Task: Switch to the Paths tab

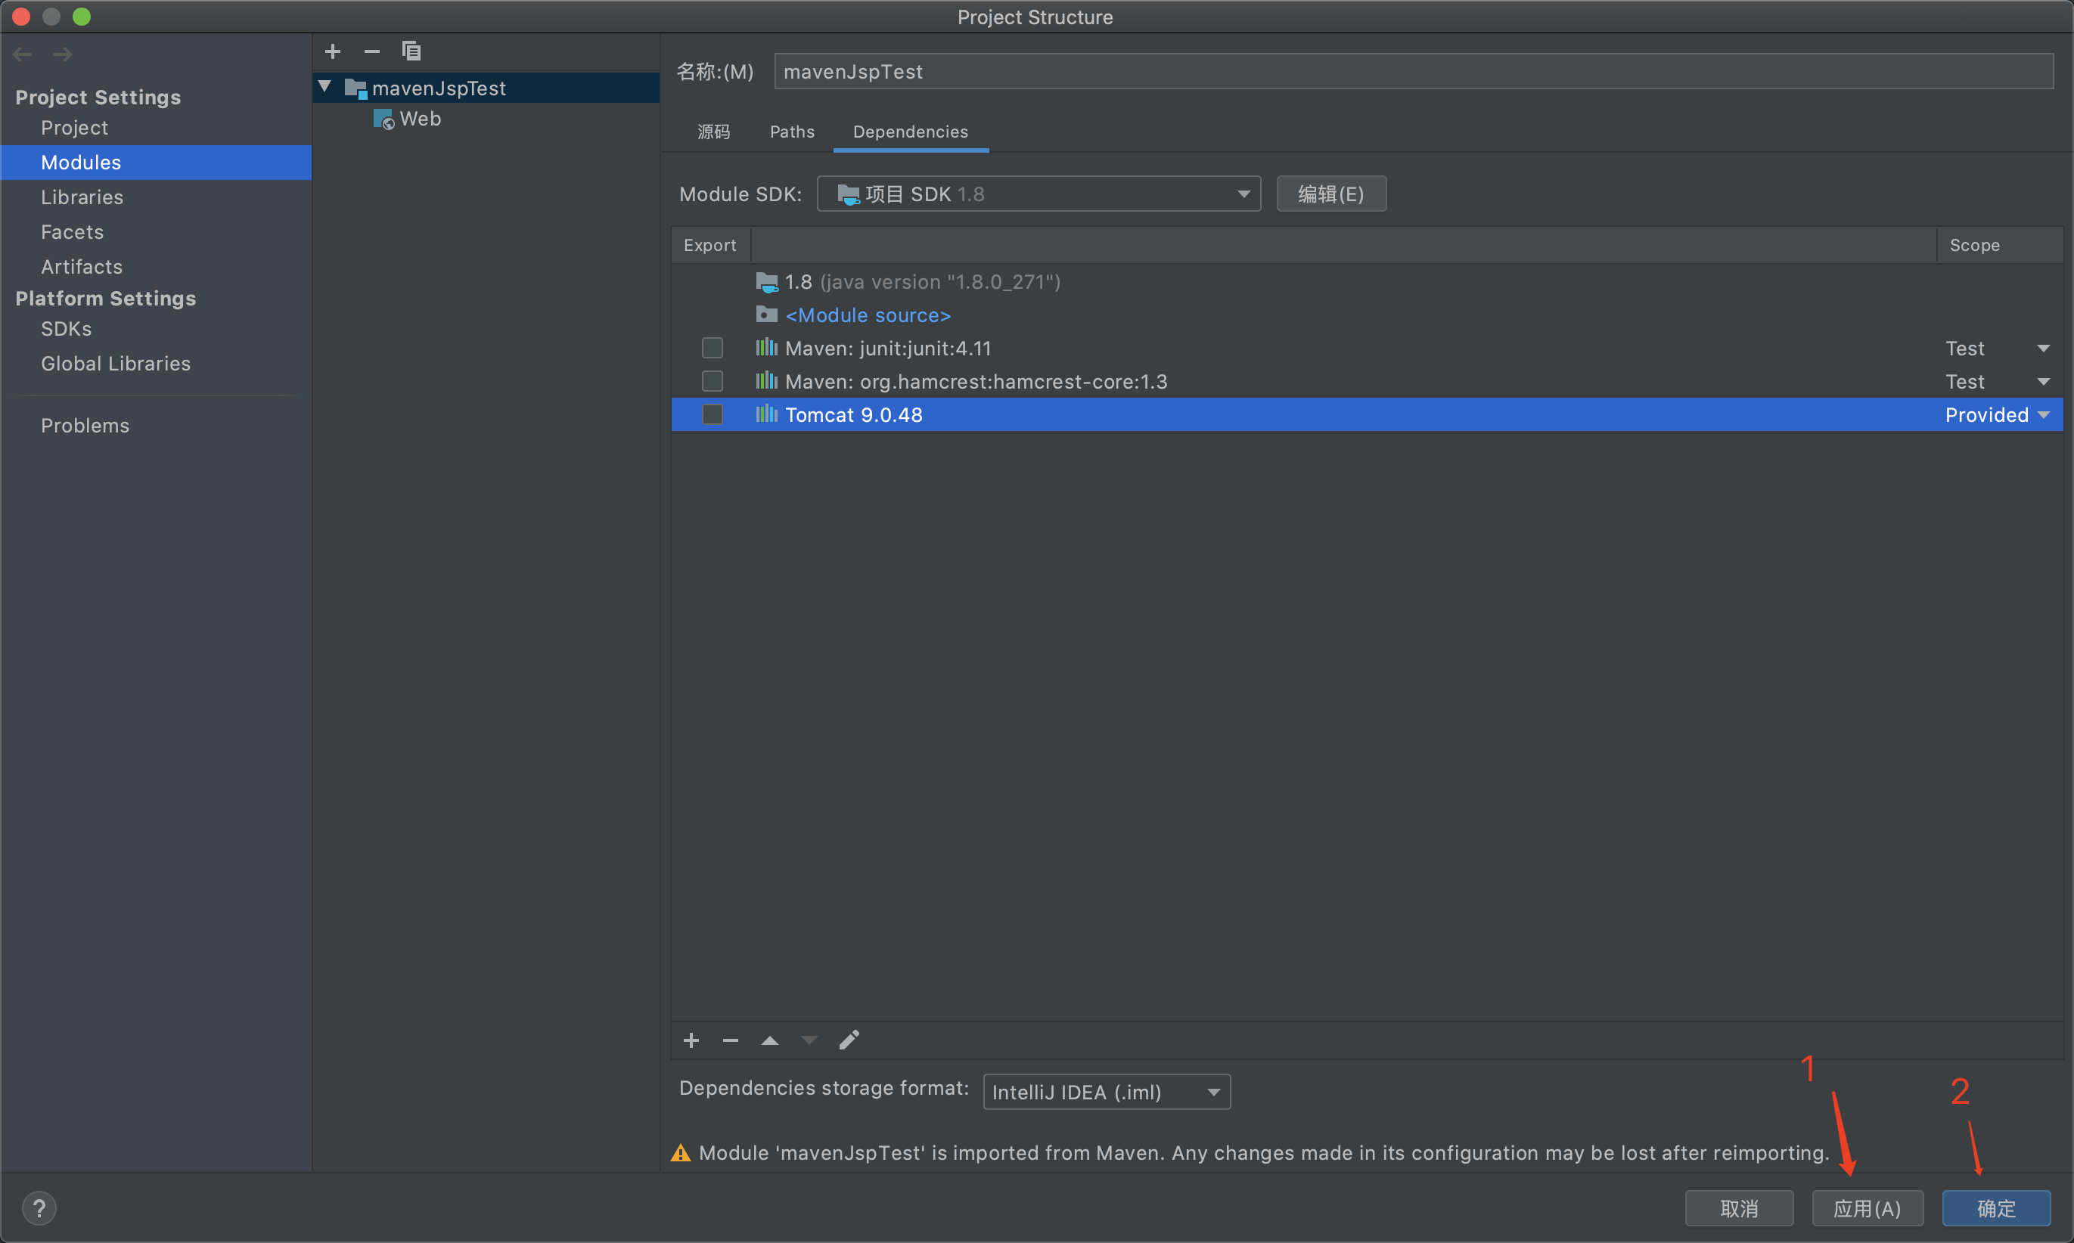Action: 792,132
